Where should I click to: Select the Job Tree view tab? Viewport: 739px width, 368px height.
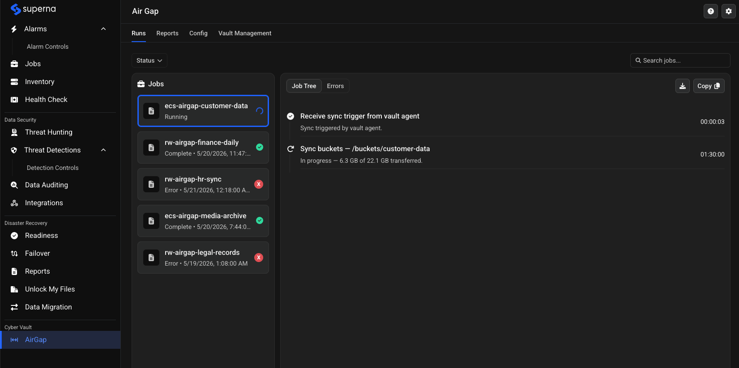(x=304, y=86)
